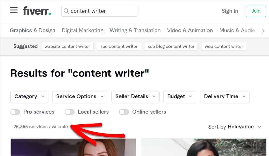
Task: Go to Fiverr home via logo
Action: coord(37,11)
